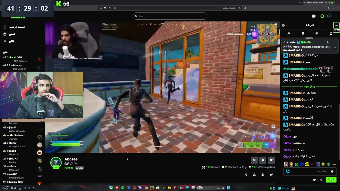Open pinned message vertical dots menu
The width and height of the screenshot is (340, 191).
pos(335,42)
